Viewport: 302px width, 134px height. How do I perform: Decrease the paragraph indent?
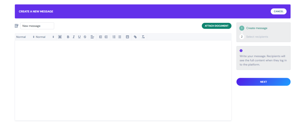101,37
